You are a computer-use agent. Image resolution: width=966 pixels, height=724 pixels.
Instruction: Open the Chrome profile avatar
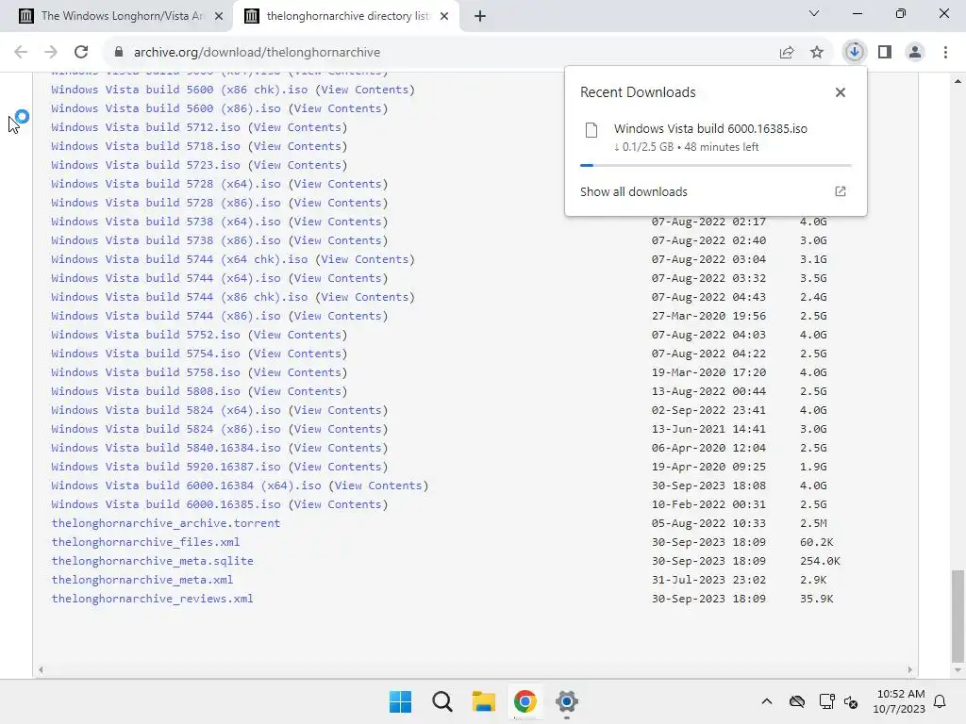pyautogui.click(x=915, y=53)
